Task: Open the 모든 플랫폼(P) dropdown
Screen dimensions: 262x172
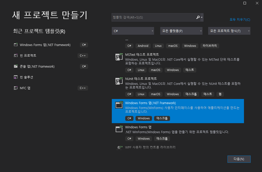Action: tap(181, 31)
